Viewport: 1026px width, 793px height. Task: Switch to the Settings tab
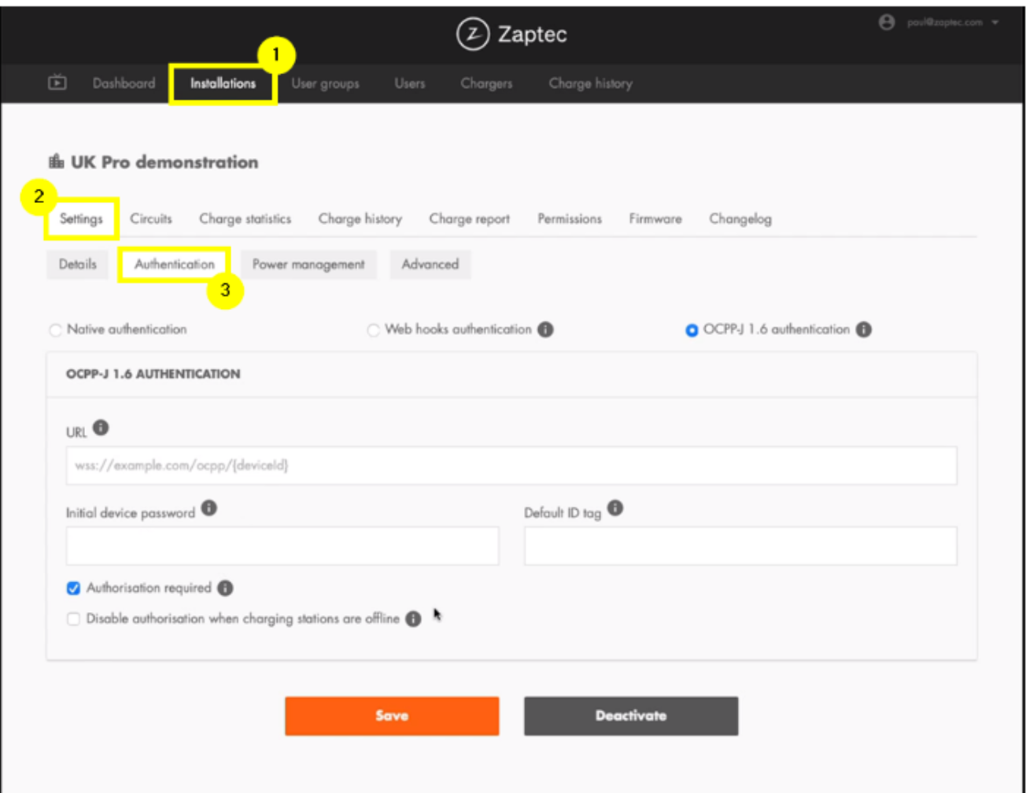81,219
